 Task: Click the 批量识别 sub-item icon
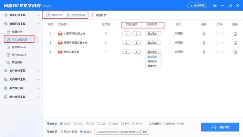(x=8, y=32)
